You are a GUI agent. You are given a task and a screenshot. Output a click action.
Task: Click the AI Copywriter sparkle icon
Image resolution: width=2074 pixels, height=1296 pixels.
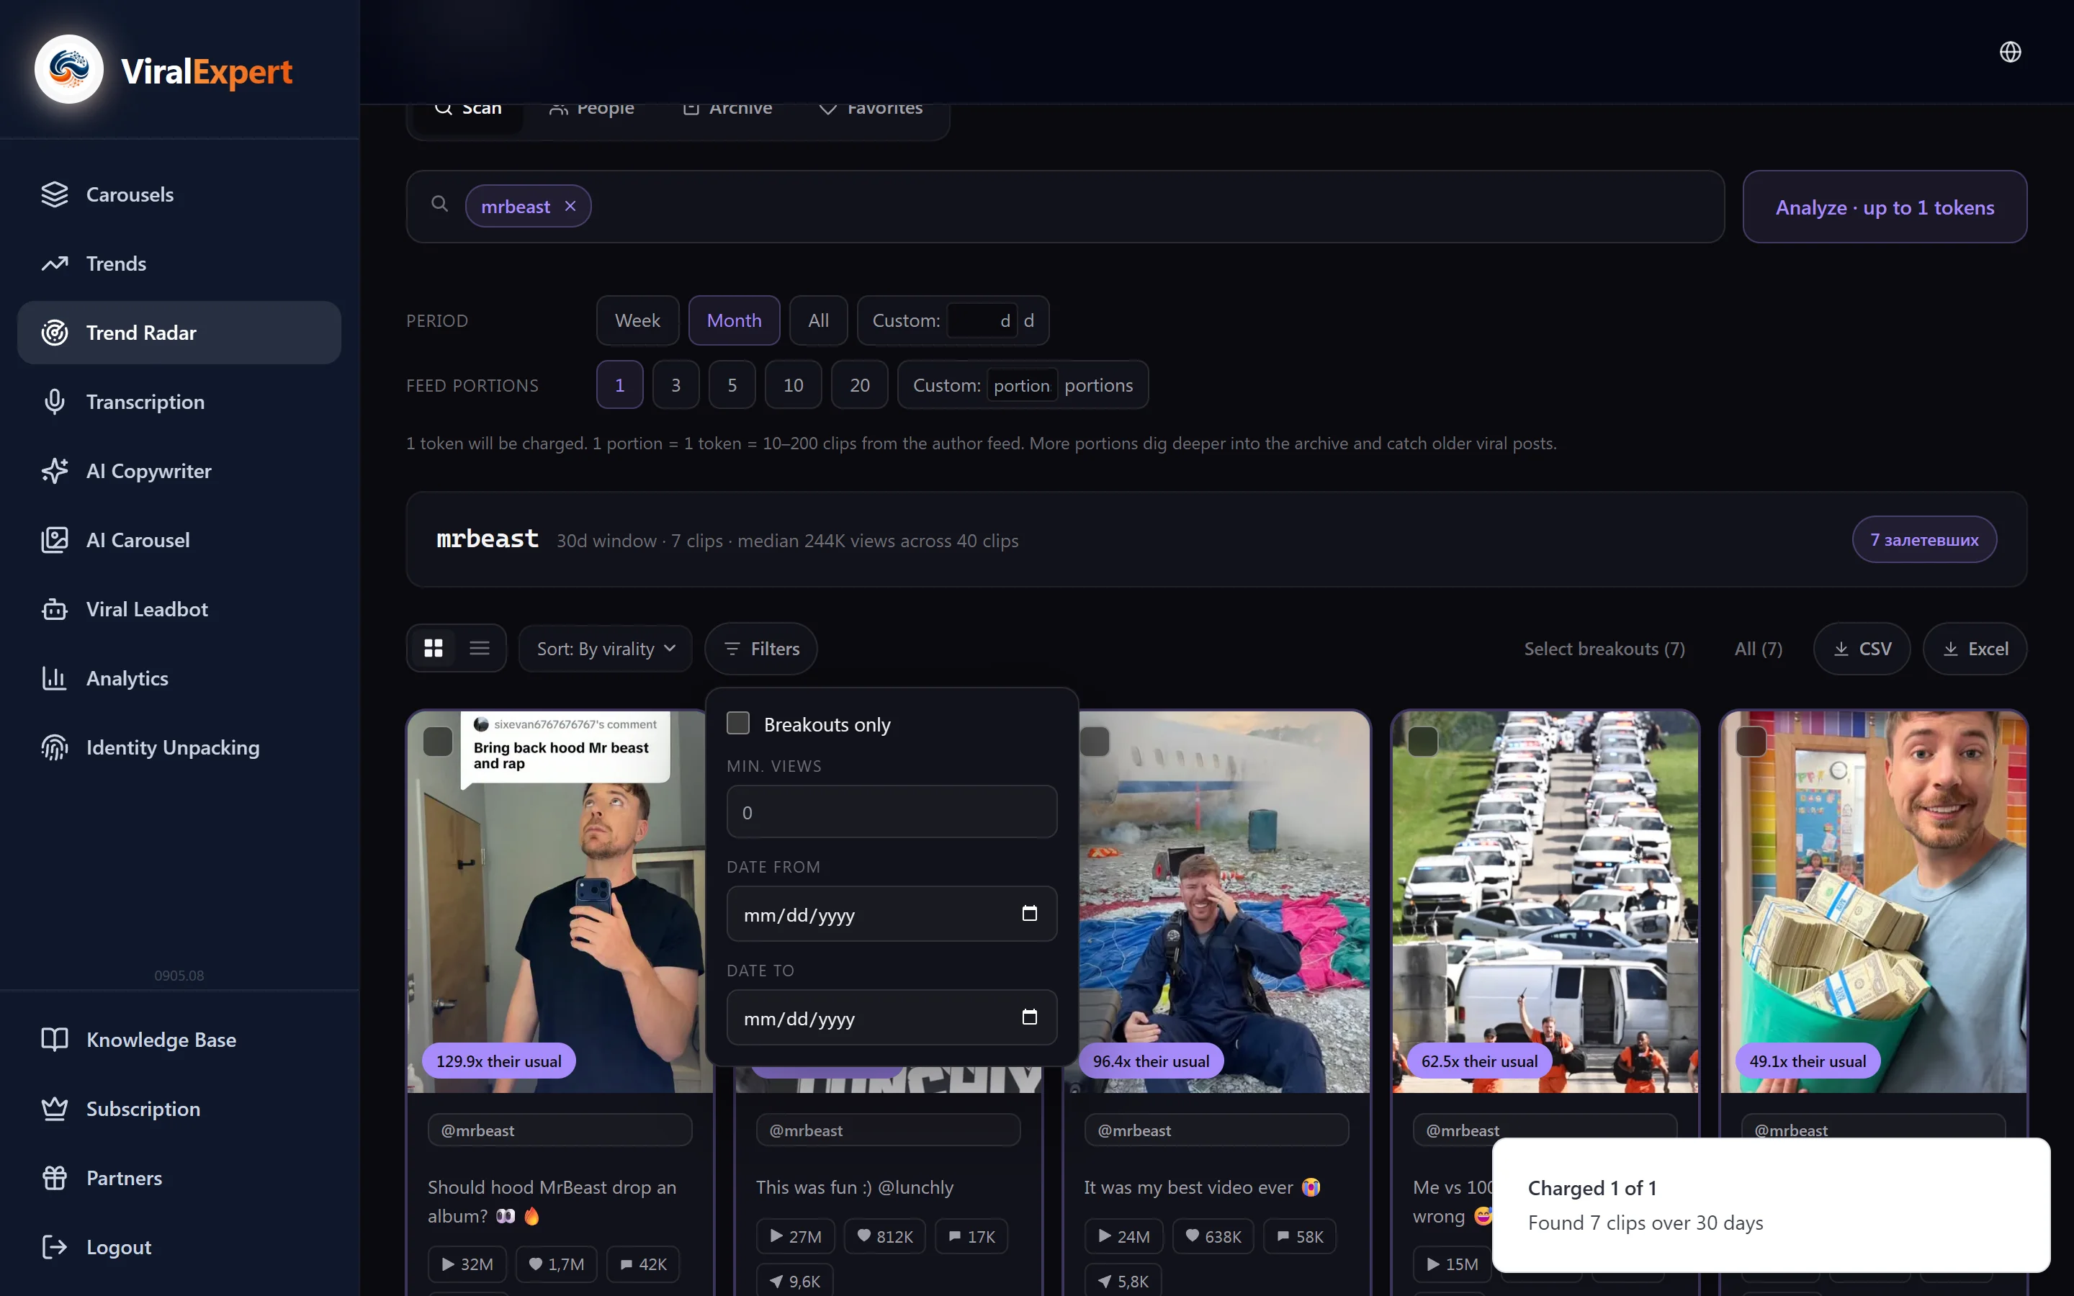[x=54, y=471]
